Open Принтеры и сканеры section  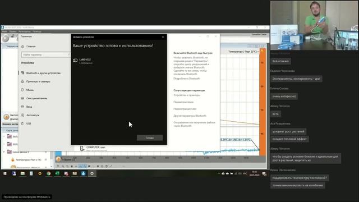coord(36,81)
